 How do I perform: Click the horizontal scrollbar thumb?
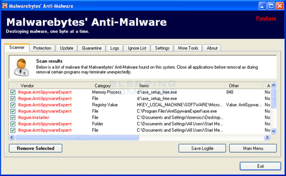click(77, 137)
